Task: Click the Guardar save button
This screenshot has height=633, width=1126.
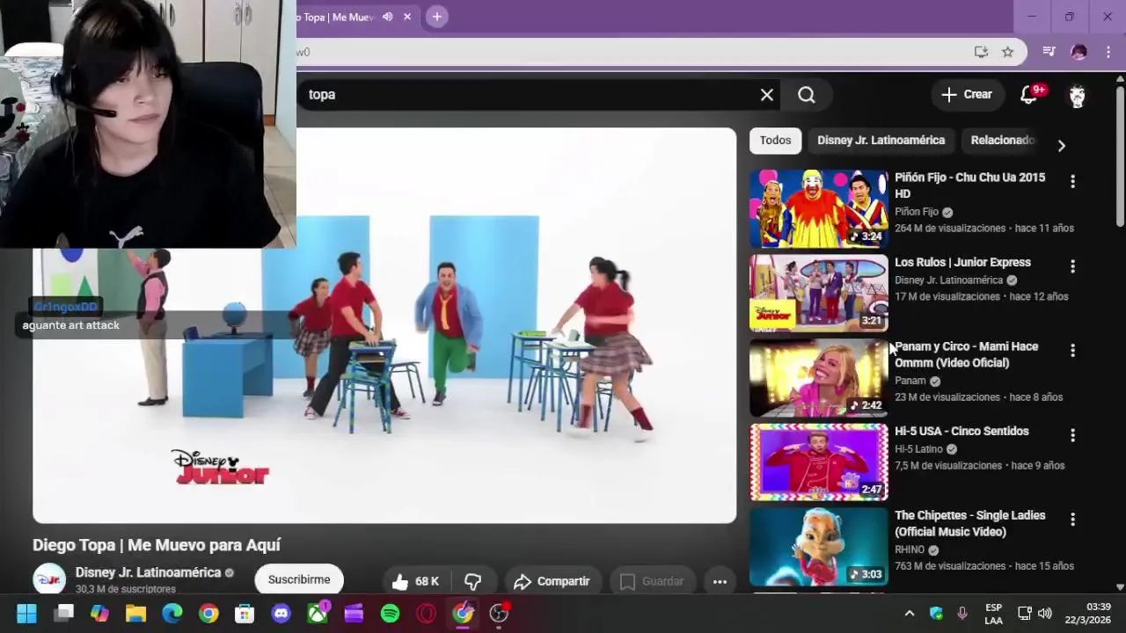Action: coord(652,581)
